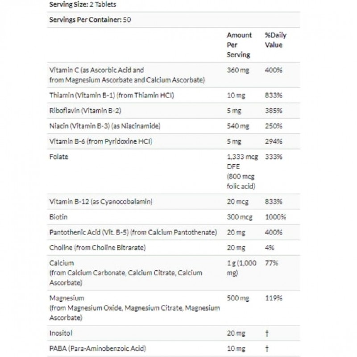
Task: Click the Niacin 540 mg amount
Action: [x=238, y=126]
